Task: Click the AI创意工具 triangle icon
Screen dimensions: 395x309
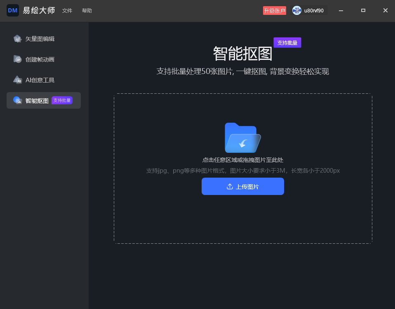Action: tap(17, 80)
